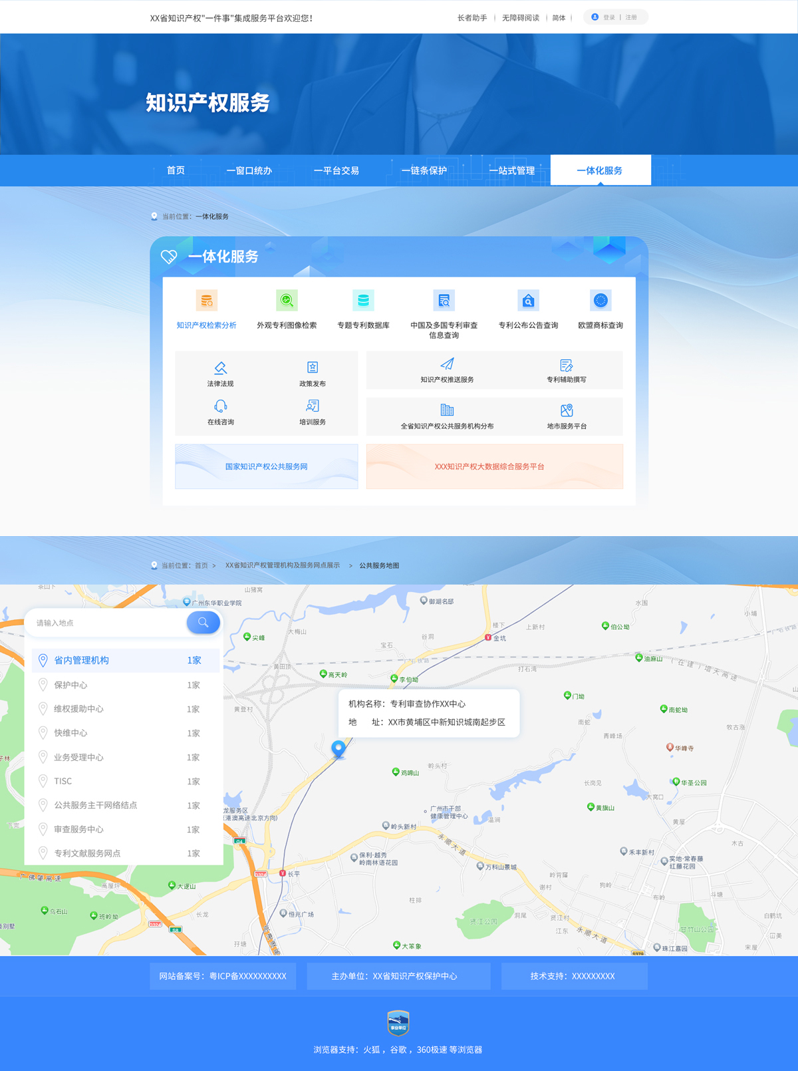Image resolution: width=798 pixels, height=1071 pixels.
Task: Click the 注册 link
Action: (x=631, y=17)
